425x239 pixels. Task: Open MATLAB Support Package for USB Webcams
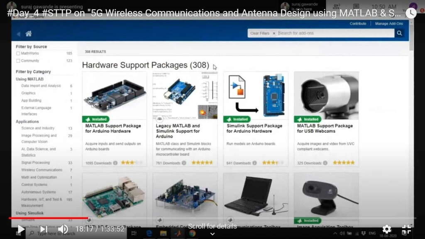coord(325,129)
